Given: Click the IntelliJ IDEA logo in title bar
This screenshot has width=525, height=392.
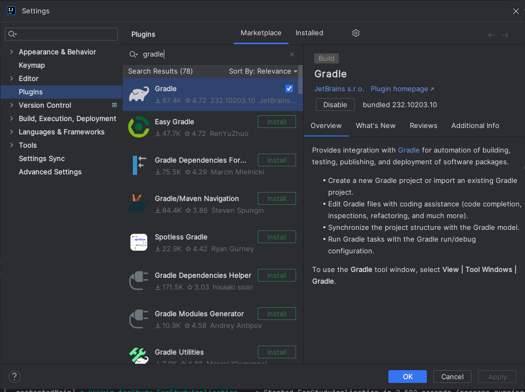Looking at the screenshot, I should 11,11.
